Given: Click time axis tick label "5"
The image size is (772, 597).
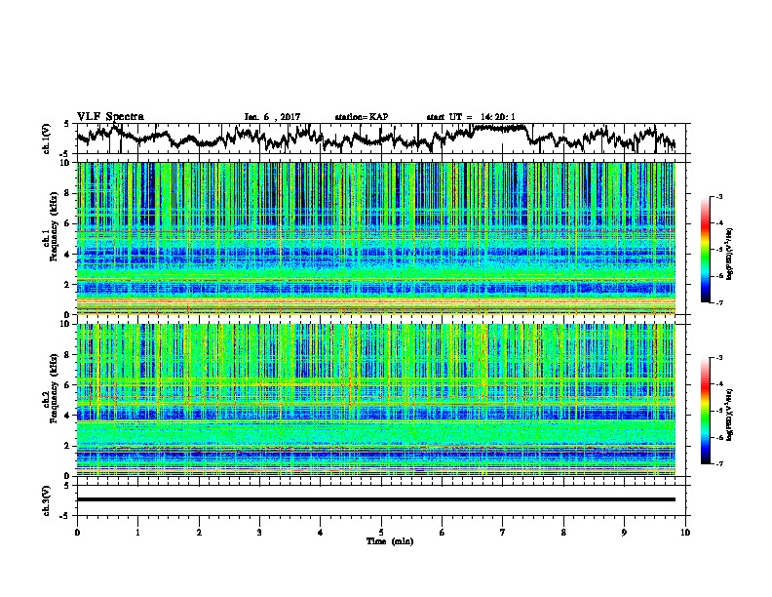Looking at the screenshot, I should point(381,532).
